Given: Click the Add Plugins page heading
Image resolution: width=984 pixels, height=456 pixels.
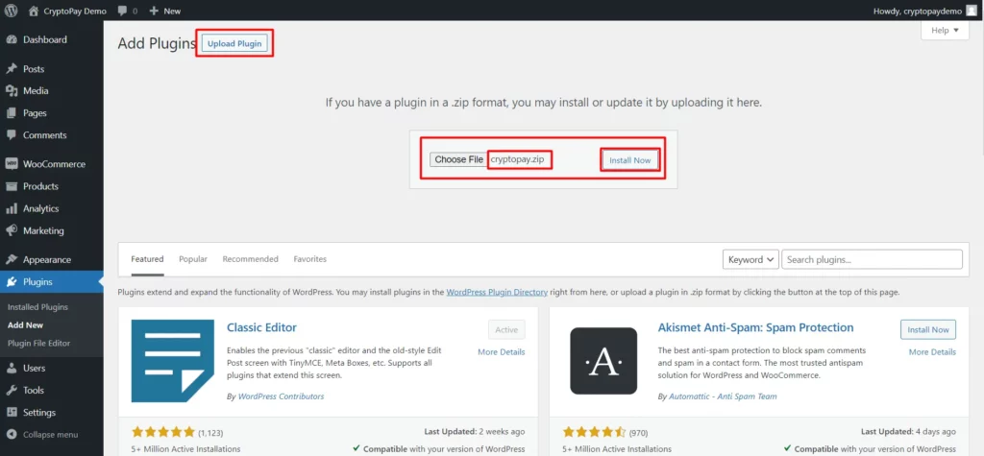Looking at the screenshot, I should click(157, 43).
